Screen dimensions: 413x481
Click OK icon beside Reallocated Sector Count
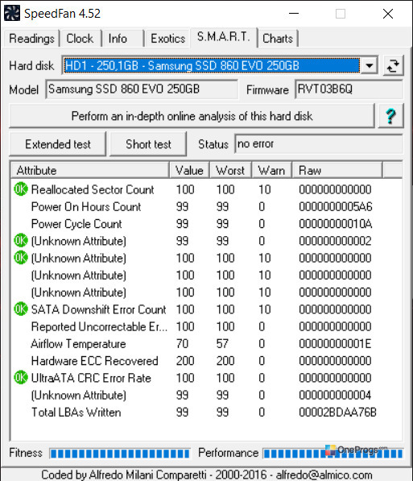pos(21,189)
